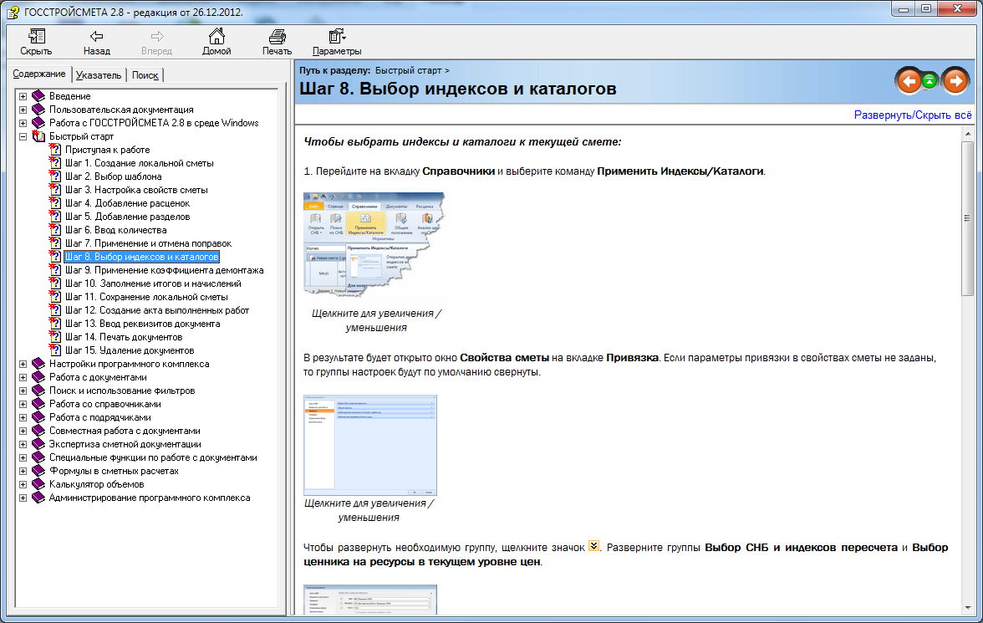
Task: Click the book icon for Работа с документами
Action: [x=38, y=377]
